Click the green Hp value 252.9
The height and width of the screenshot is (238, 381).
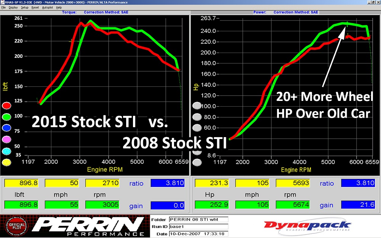(212, 204)
